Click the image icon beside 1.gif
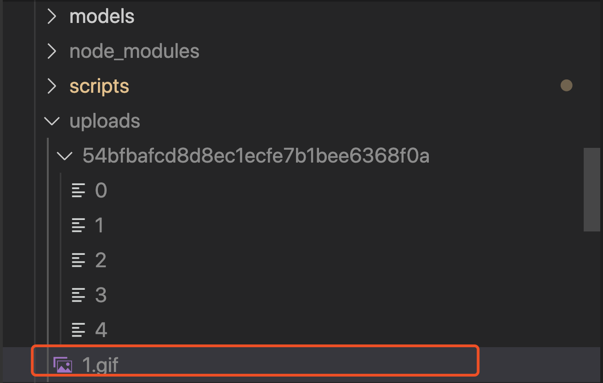The width and height of the screenshot is (603, 383). pyautogui.click(x=63, y=365)
